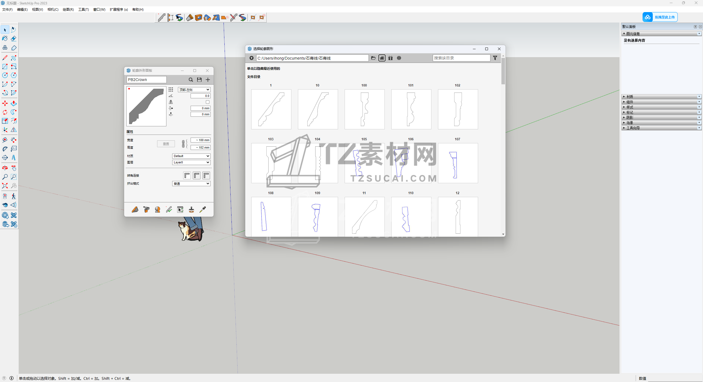Screen dimensions: 703x382
Task: Select the Eraser tool in left toolbar
Action: pos(14,38)
